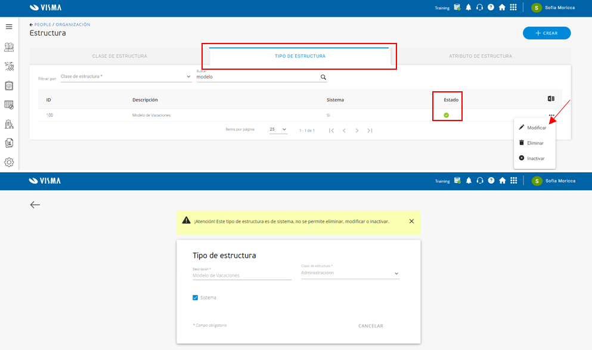Open apps grid in lower header

coord(513,181)
